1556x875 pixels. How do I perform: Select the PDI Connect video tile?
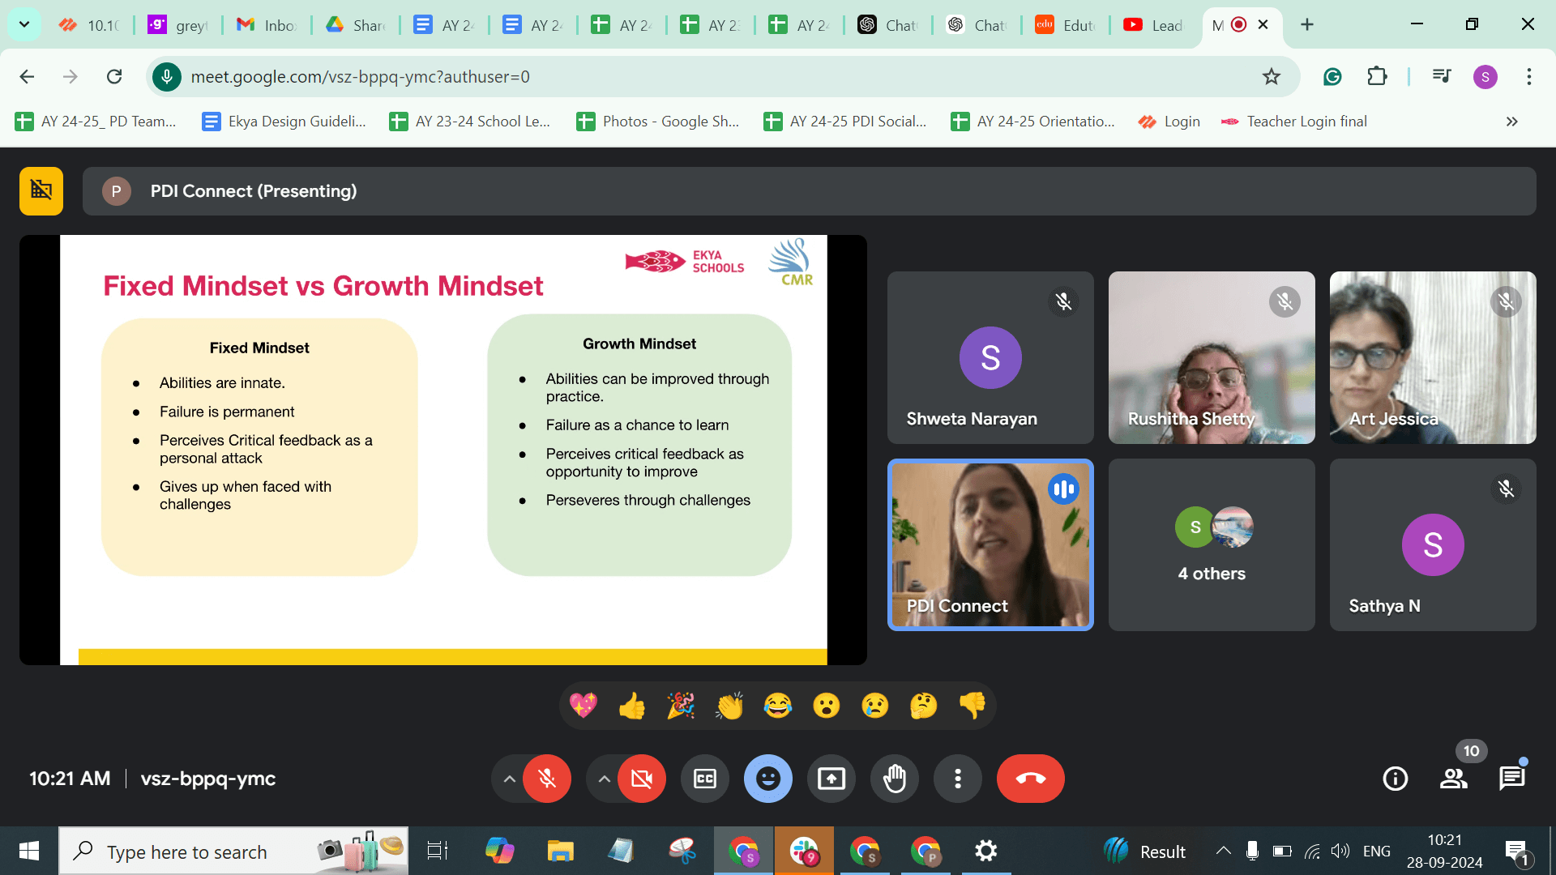click(990, 544)
